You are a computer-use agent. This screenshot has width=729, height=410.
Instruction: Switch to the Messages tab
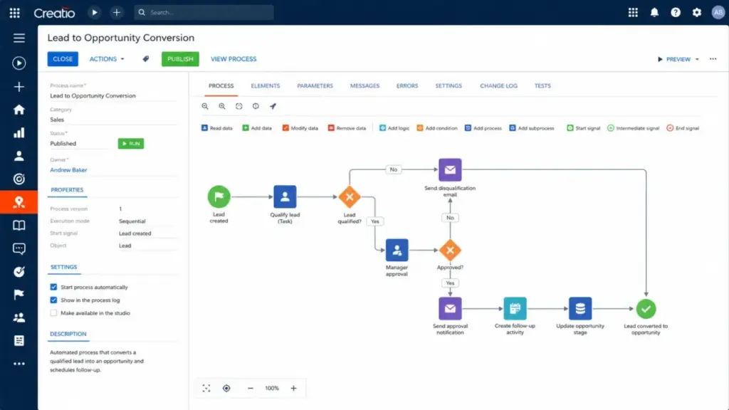coord(364,86)
